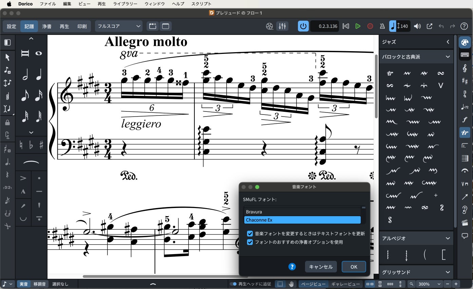
Task: Open the ファイル menu
Action: click(x=48, y=4)
